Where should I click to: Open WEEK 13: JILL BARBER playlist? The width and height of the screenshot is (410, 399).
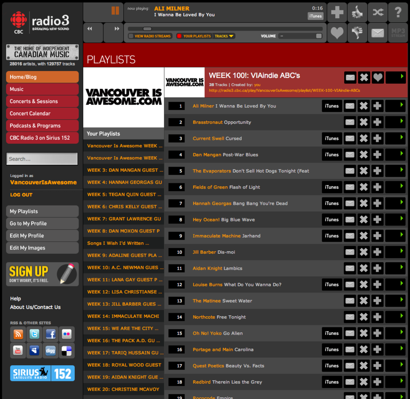tap(124, 304)
